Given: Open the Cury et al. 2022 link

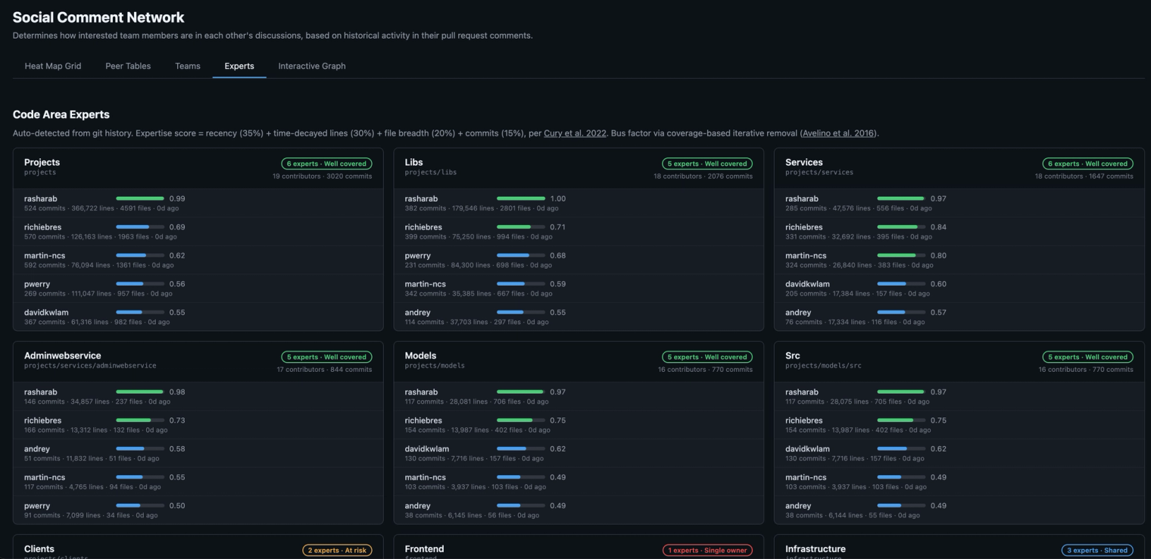Looking at the screenshot, I should (575, 133).
